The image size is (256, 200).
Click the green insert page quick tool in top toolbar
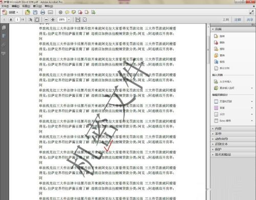(x=93, y=12)
